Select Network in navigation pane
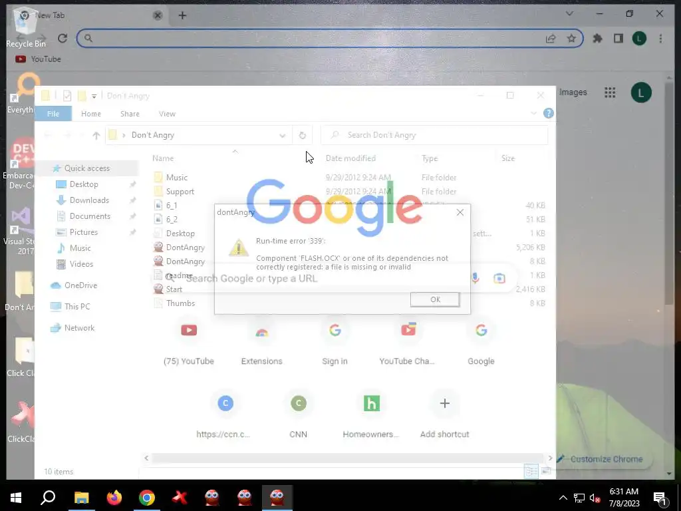This screenshot has height=511, width=681. (x=79, y=328)
